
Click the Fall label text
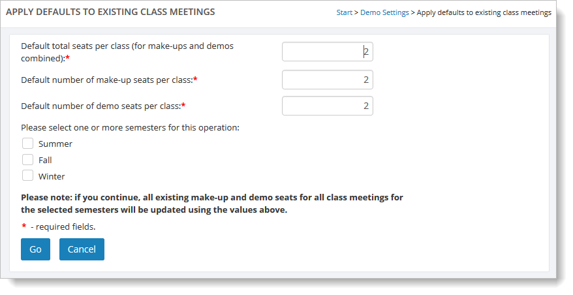(x=45, y=160)
